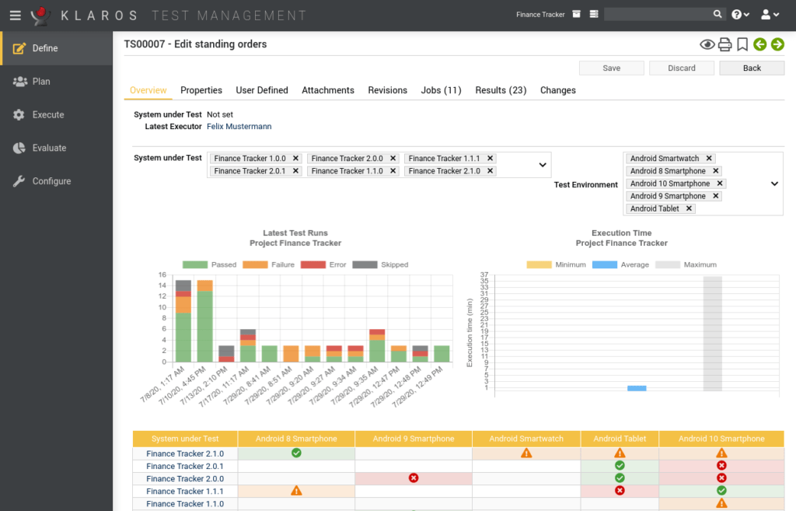
Task: Navigate back with the green left arrow icon
Action: [759, 44]
